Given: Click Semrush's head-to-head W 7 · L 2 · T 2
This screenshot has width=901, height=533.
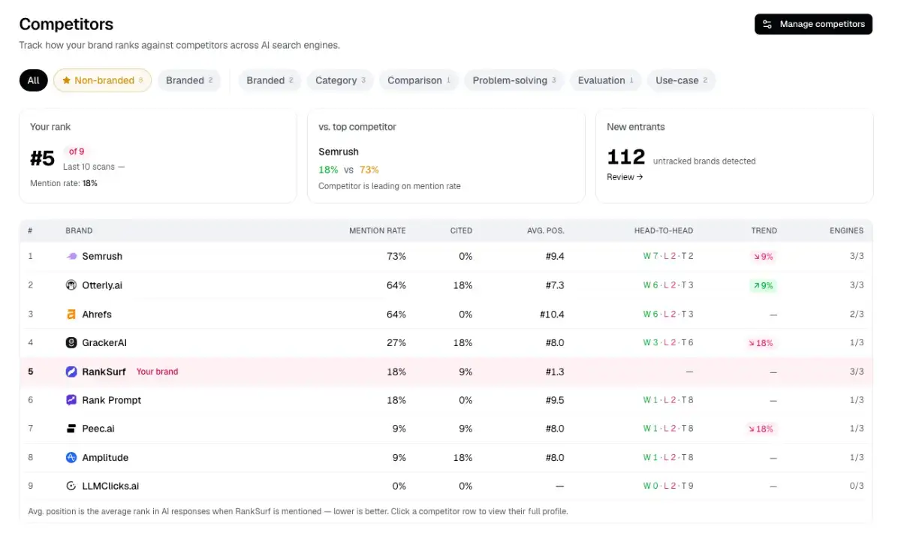Looking at the screenshot, I should click(x=668, y=256).
